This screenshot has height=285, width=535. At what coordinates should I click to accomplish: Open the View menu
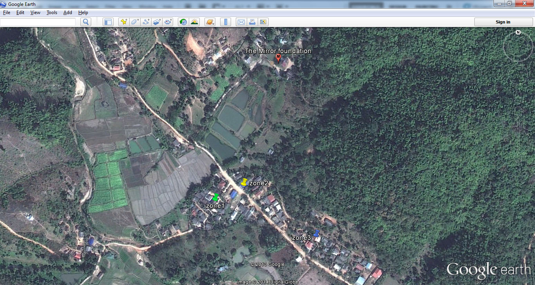point(35,13)
